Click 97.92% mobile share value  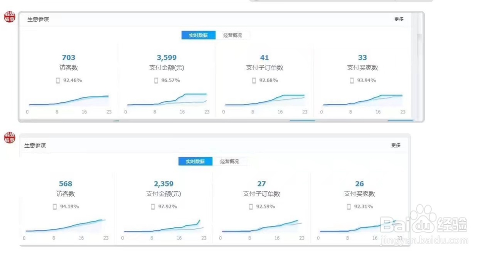point(168,207)
